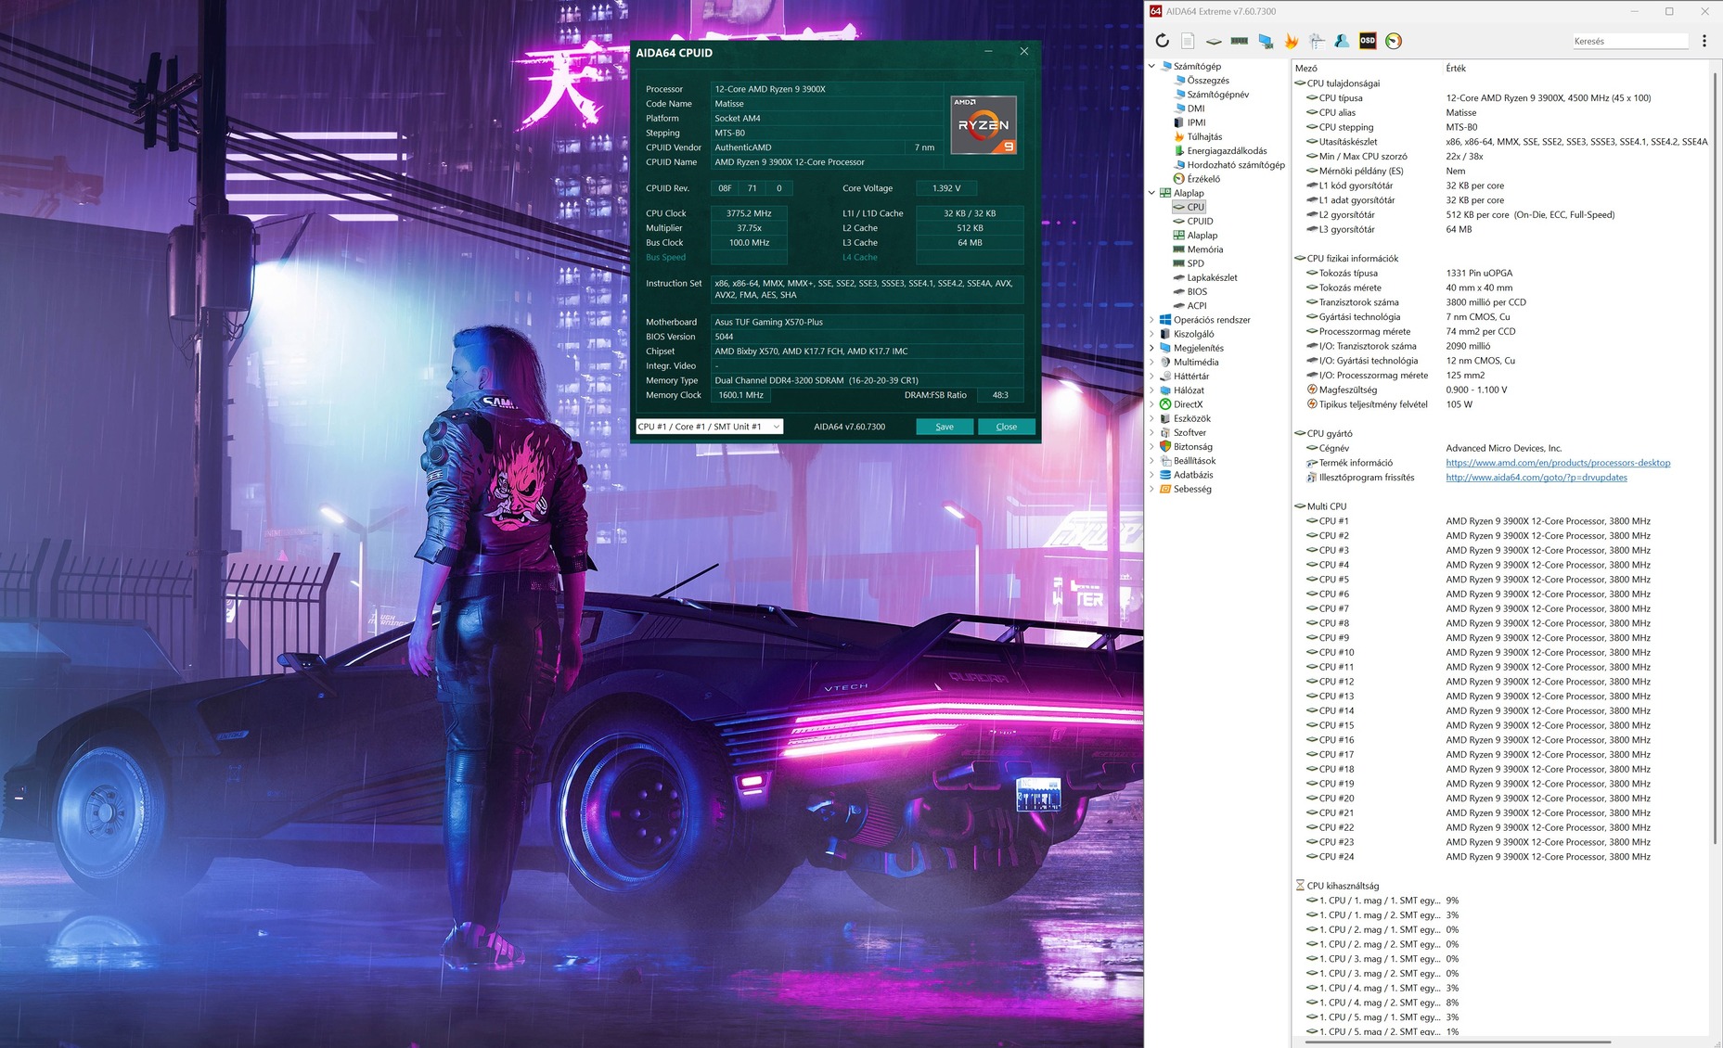This screenshot has height=1048, width=1723.
Task: Open the CPUID tree item
Action: 1200,221
